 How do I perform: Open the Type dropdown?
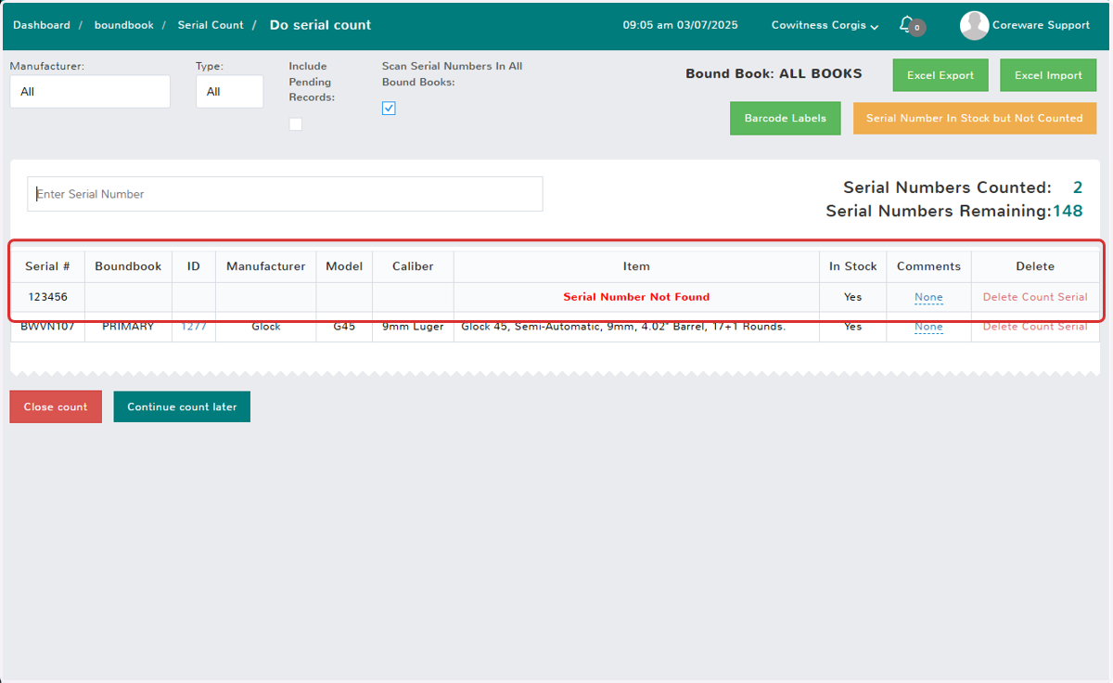(229, 91)
